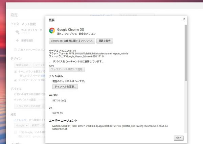Toggle the OK Google voice search checkbox

[x=15, y=132]
